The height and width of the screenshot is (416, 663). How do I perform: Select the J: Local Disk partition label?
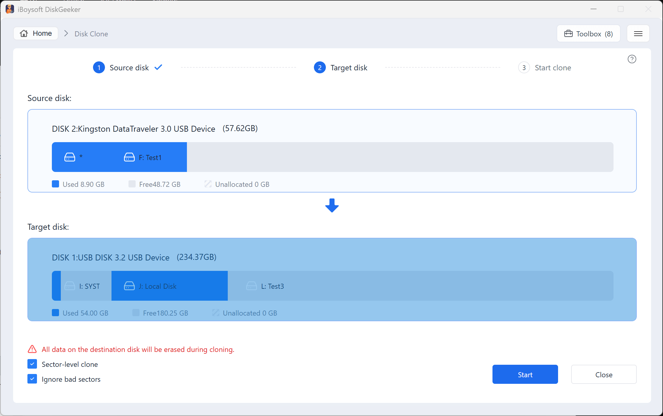tap(158, 286)
